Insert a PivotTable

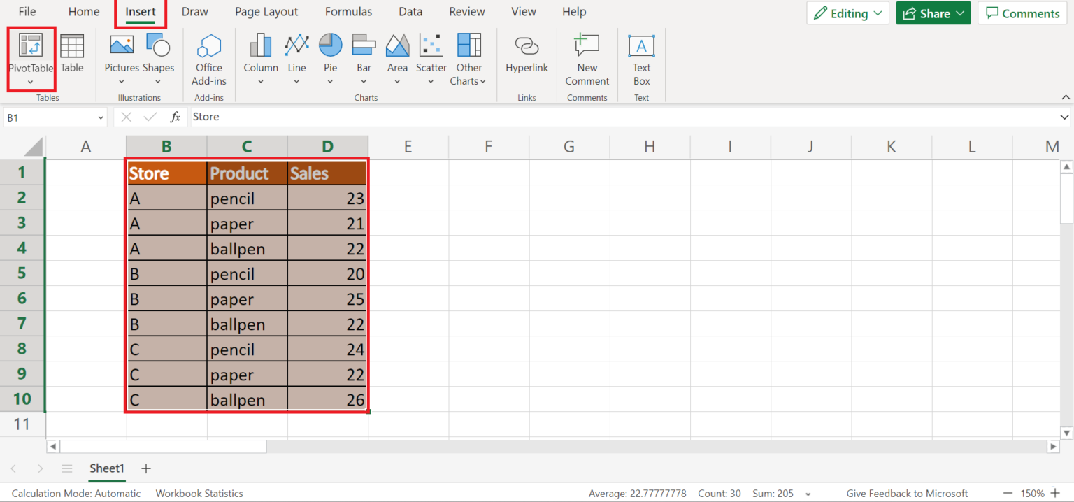31,56
